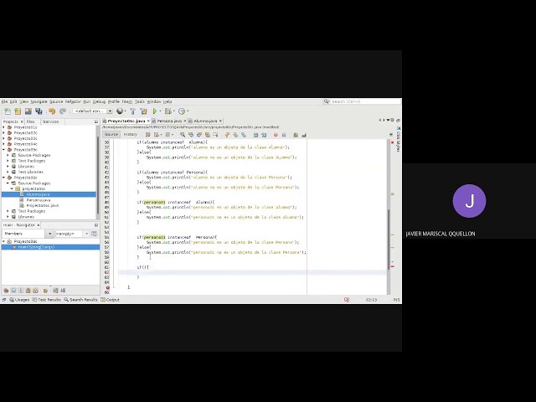Toggle Show Inner Classes filter in Navigator
The height and width of the screenshot is (402, 536).
coord(35,291)
